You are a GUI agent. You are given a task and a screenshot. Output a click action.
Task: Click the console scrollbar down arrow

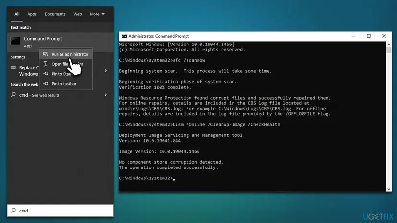(x=389, y=189)
